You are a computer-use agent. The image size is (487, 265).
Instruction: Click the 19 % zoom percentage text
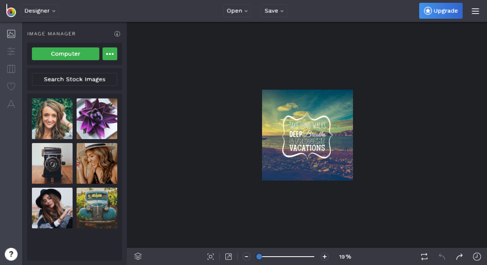[345, 257]
